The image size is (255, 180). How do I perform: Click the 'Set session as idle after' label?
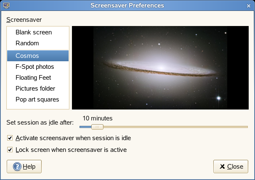40,123
